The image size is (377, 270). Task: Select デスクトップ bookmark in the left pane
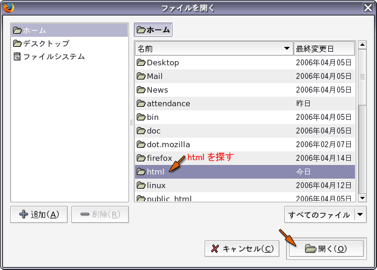(70, 43)
